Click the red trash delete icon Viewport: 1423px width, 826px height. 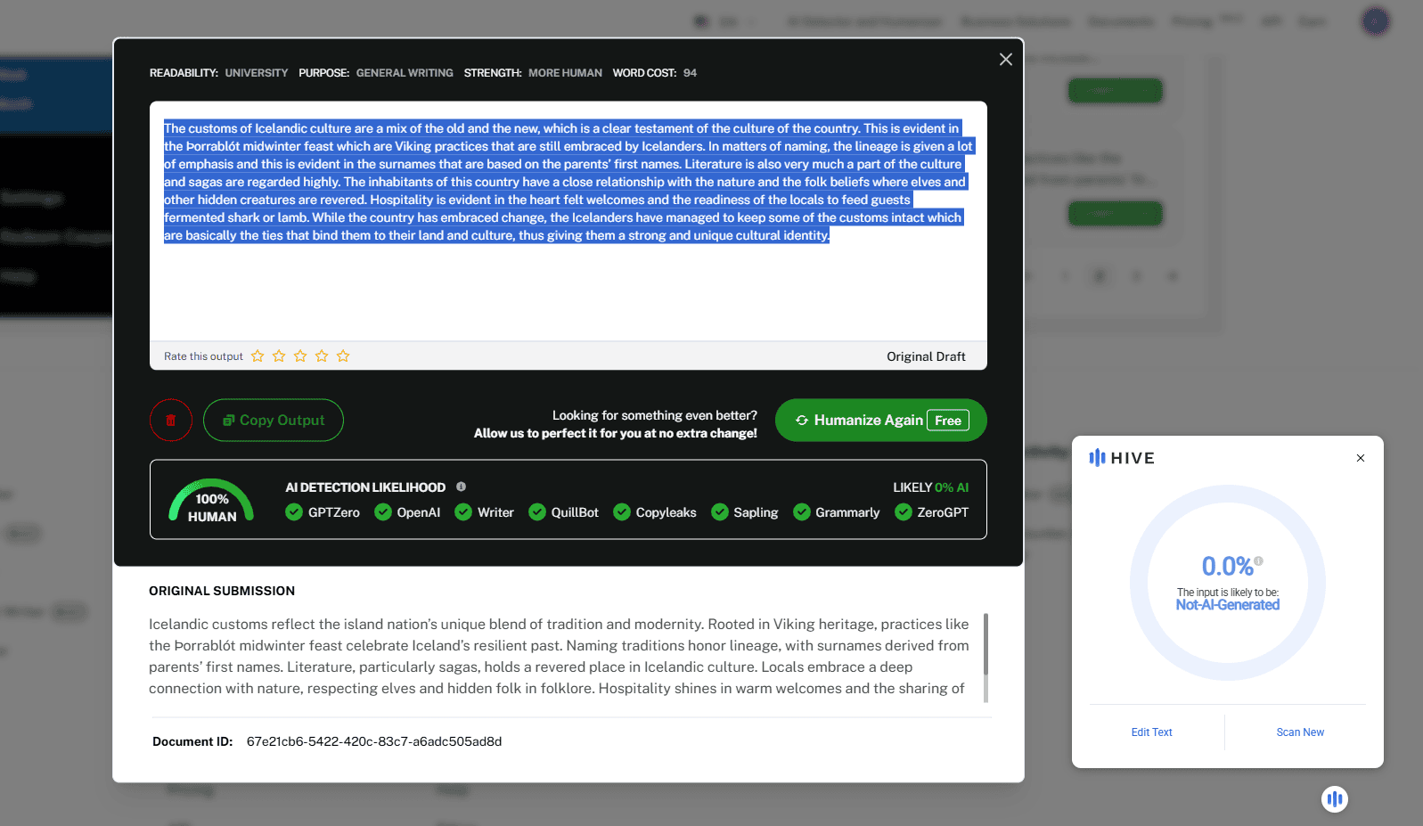171,420
